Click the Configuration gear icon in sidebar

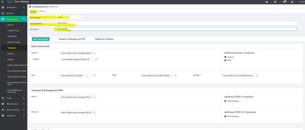pos(3,19)
